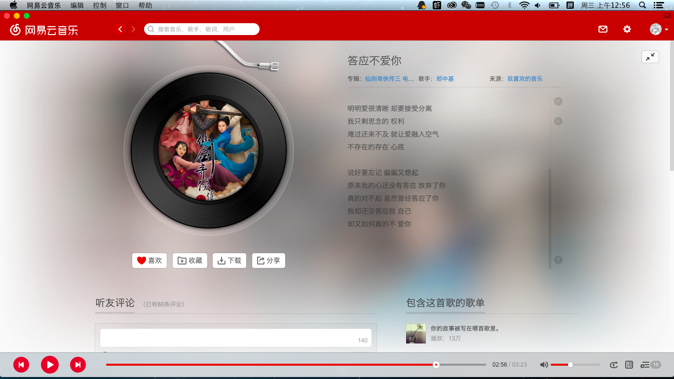Open the QQ penguin menu bar icon

[422, 5]
